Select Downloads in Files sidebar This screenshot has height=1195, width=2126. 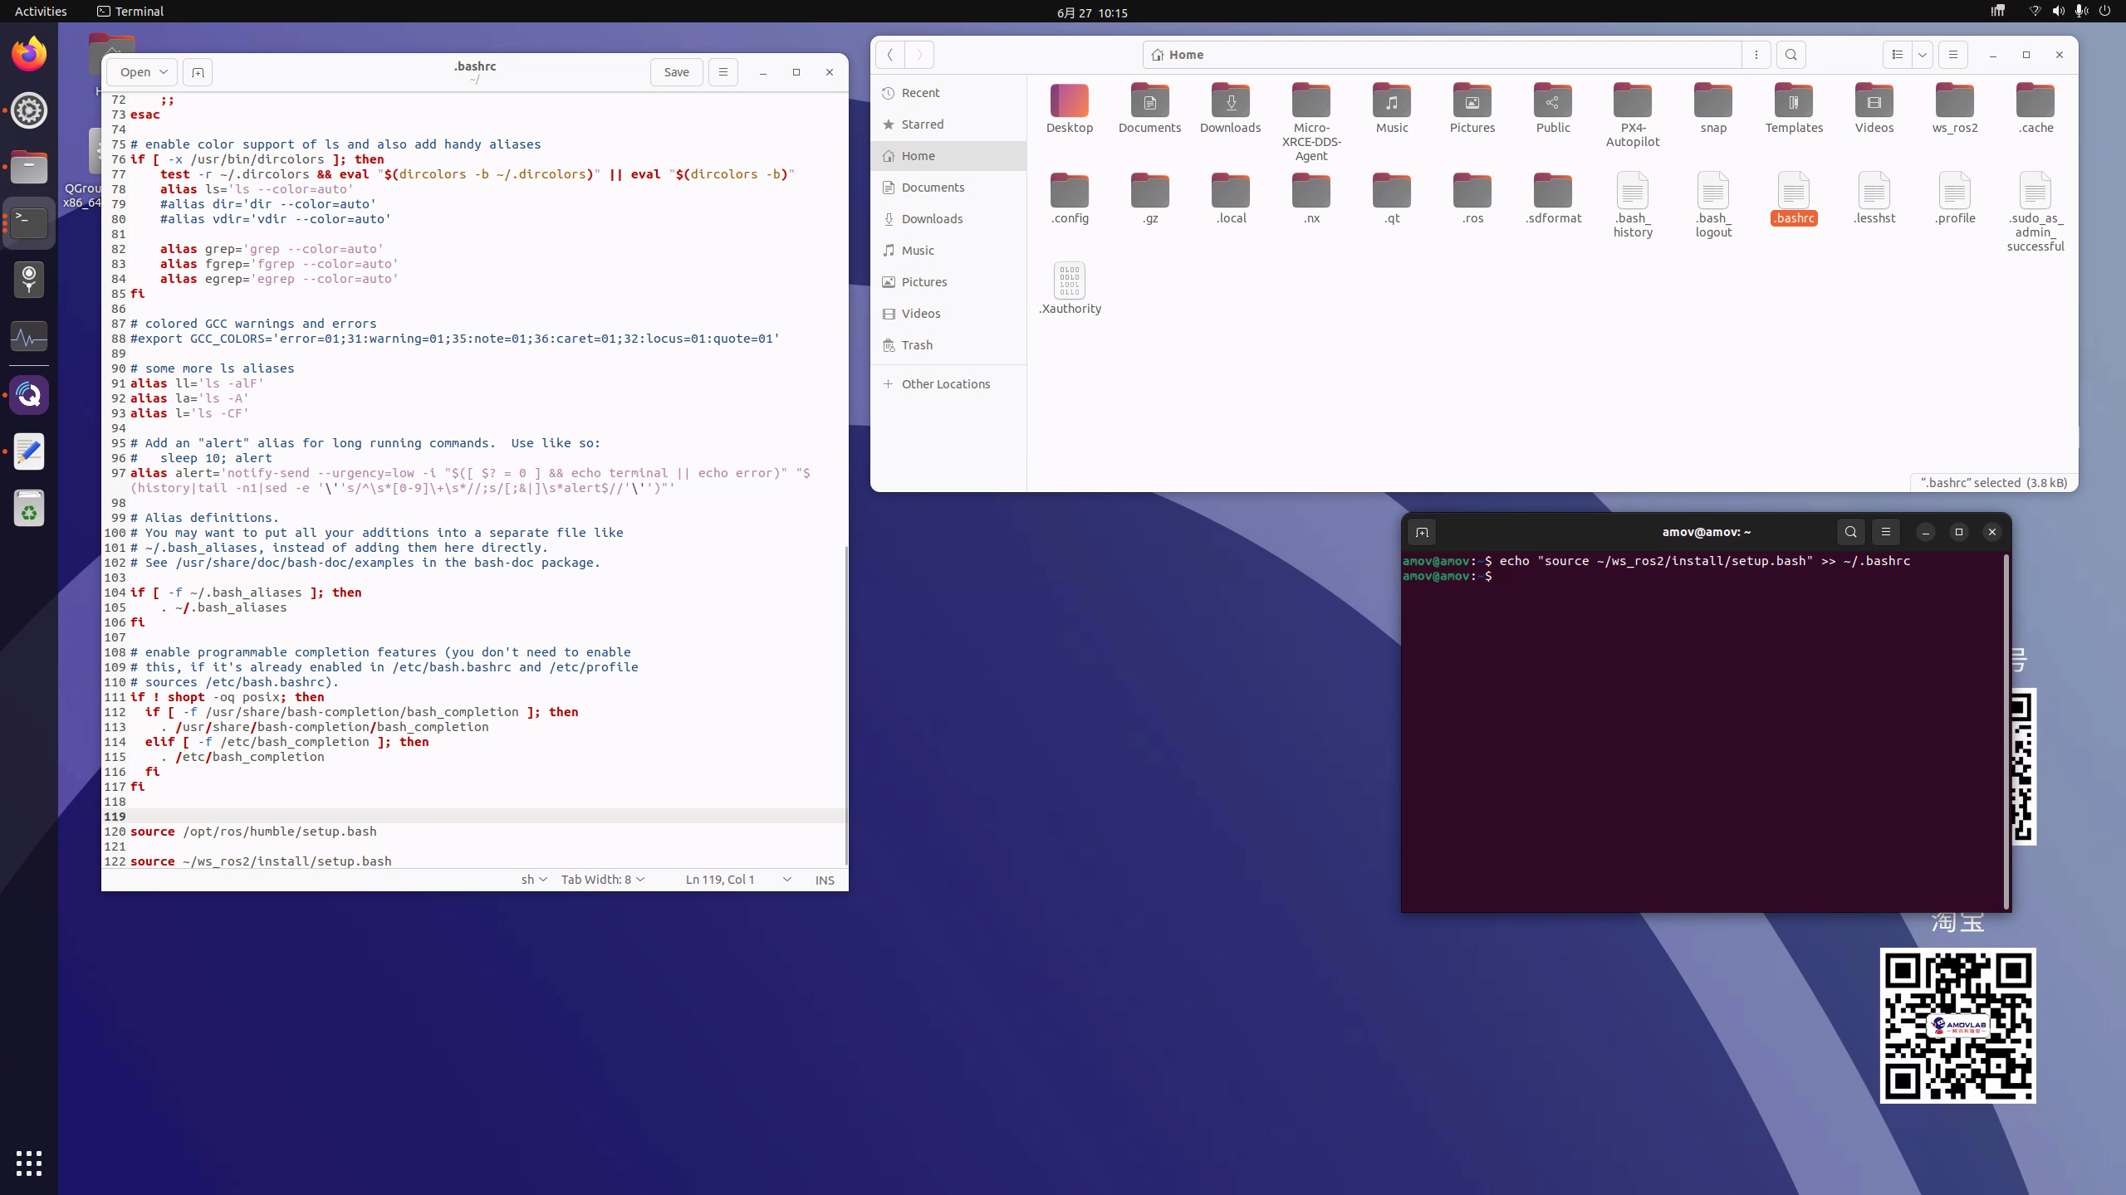click(x=948, y=219)
